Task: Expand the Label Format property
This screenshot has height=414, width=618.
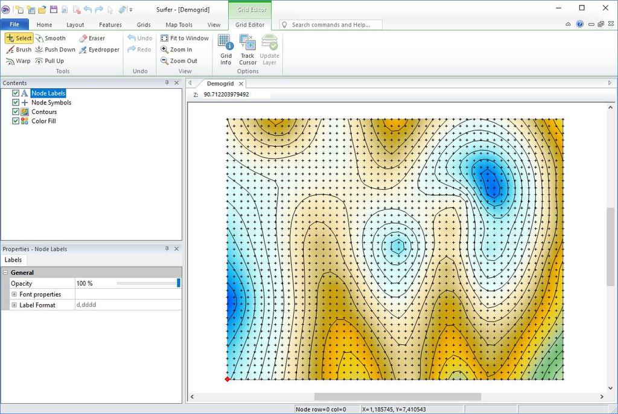Action: click(14, 305)
